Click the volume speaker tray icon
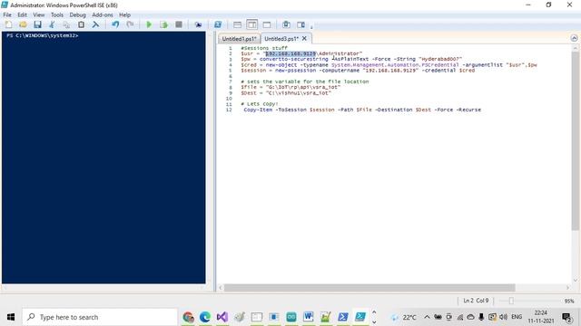 [x=503, y=317]
